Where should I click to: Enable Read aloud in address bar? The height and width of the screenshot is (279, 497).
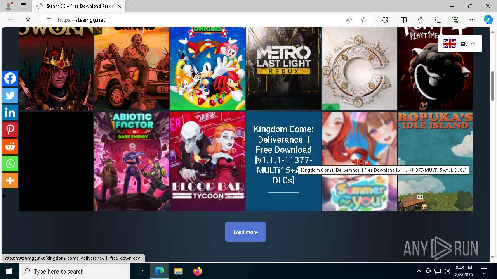tap(349, 20)
